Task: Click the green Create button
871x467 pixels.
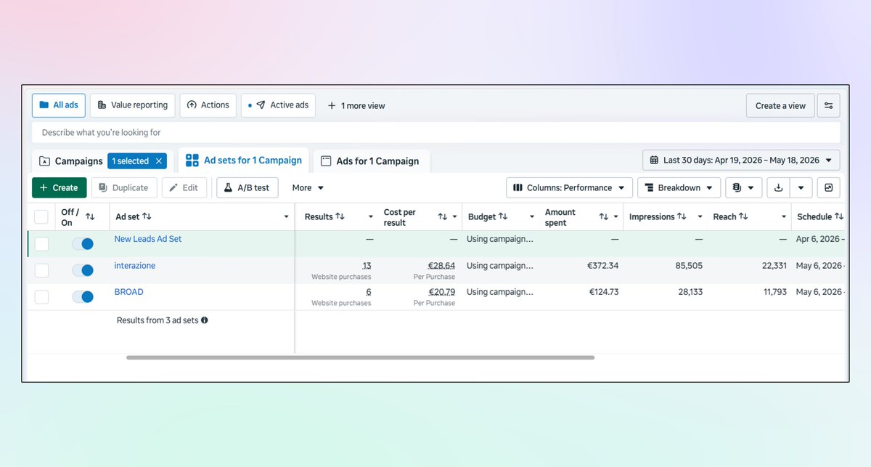Action: [x=60, y=187]
